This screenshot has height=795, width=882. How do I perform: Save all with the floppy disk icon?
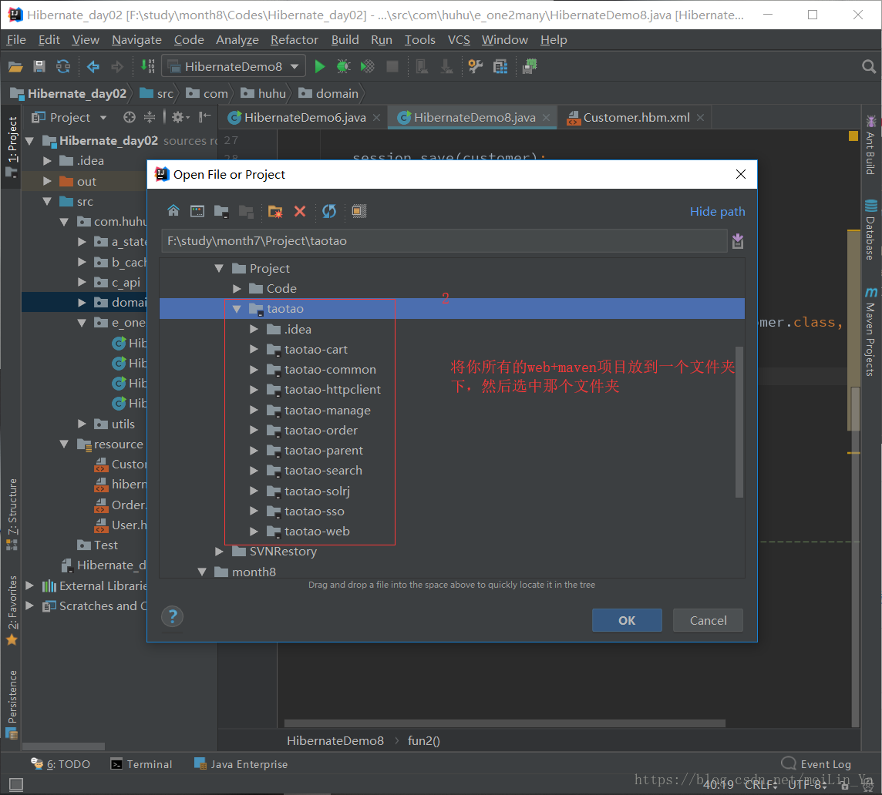[x=39, y=66]
